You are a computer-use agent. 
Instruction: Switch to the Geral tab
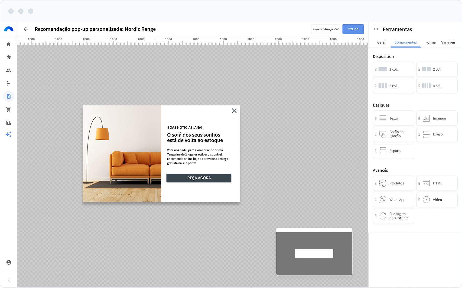(381, 42)
